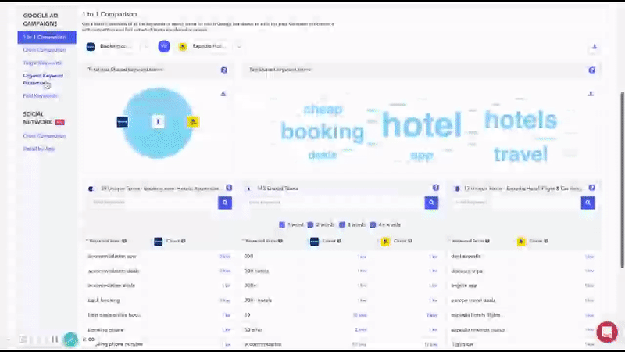The width and height of the screenshot is (625, 352).
Task: Click the word 'app' in the word cloud
Action: tap(422, 156)
